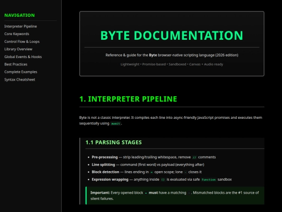Open Best Practices section link
The image size is (282, 212).
click(x=16, y=64)
